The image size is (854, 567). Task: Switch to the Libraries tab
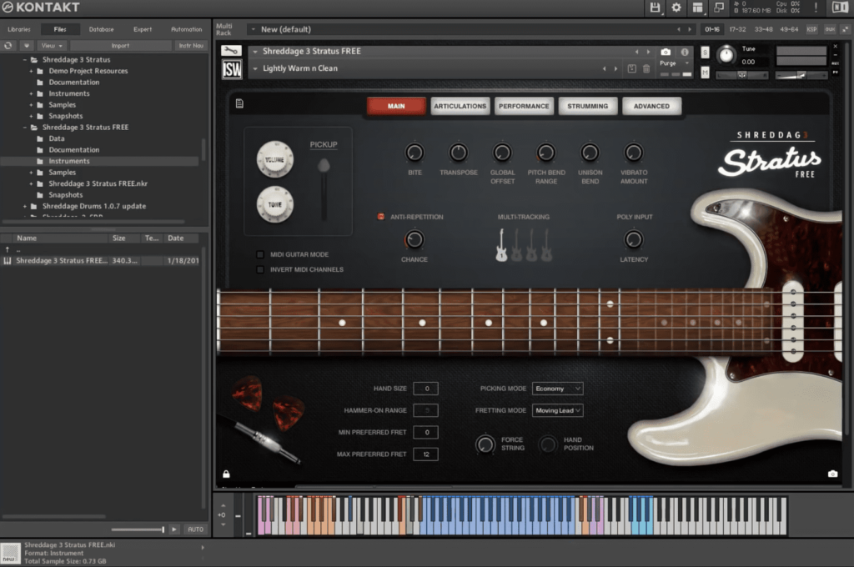[19, 29]
